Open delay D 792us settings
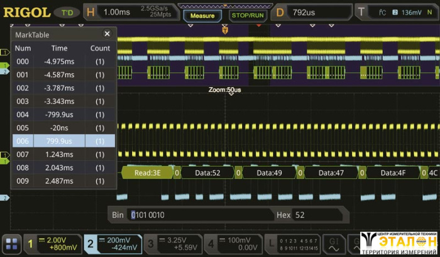The width and height of the screenshot is (440, 257). pos(311,12)
